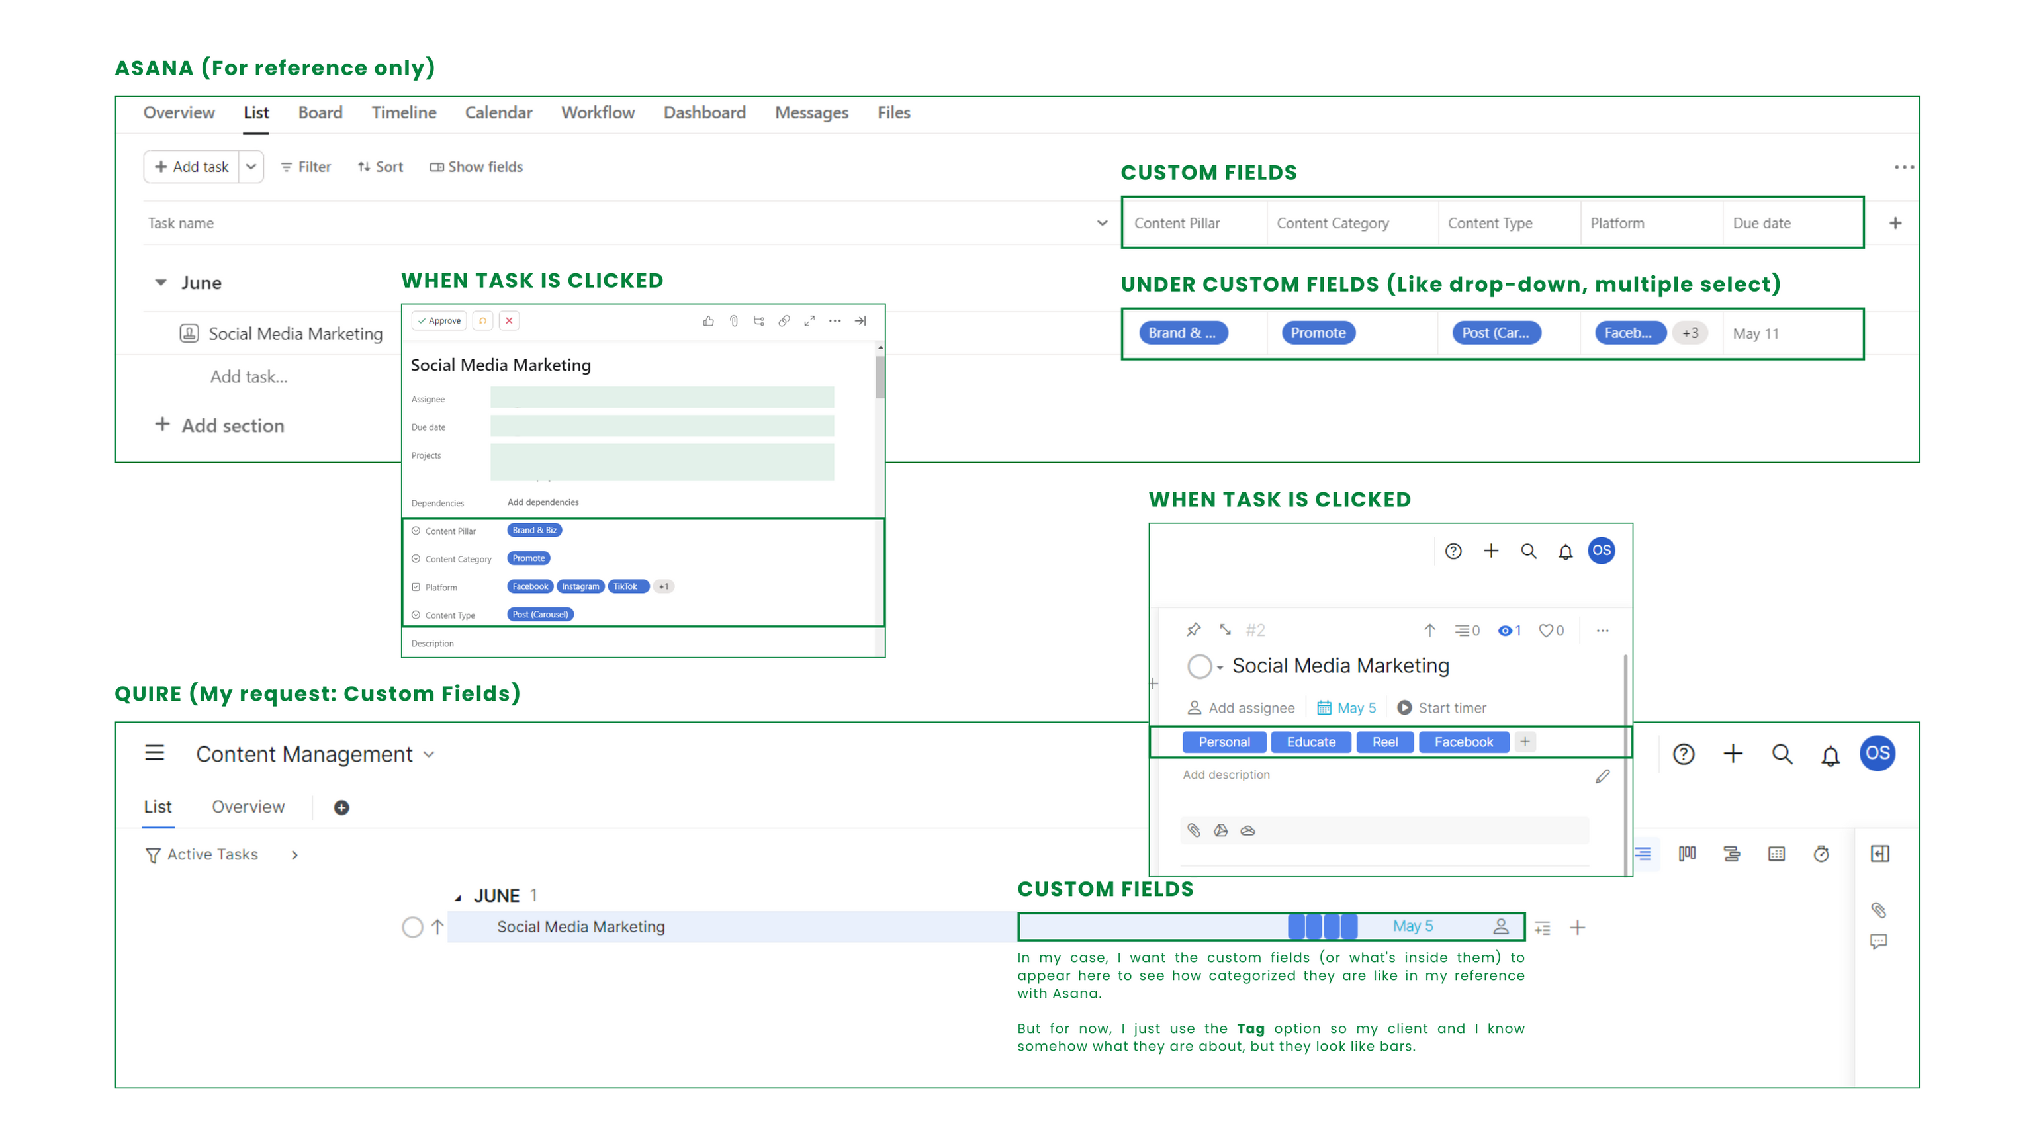
Task: Click the leftmost blue tag bar in Quire list row
Action: pyautogui.click(x=1296, y=926)
